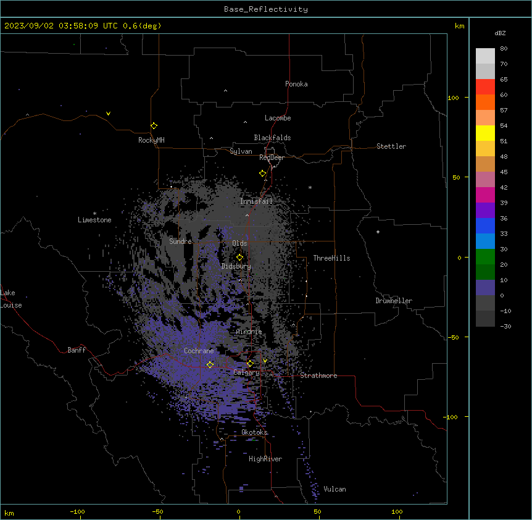Image resolution: width=532 pixels, height=520 pixels.
Task: Click the Sylvan label
Action: [241, 151]
